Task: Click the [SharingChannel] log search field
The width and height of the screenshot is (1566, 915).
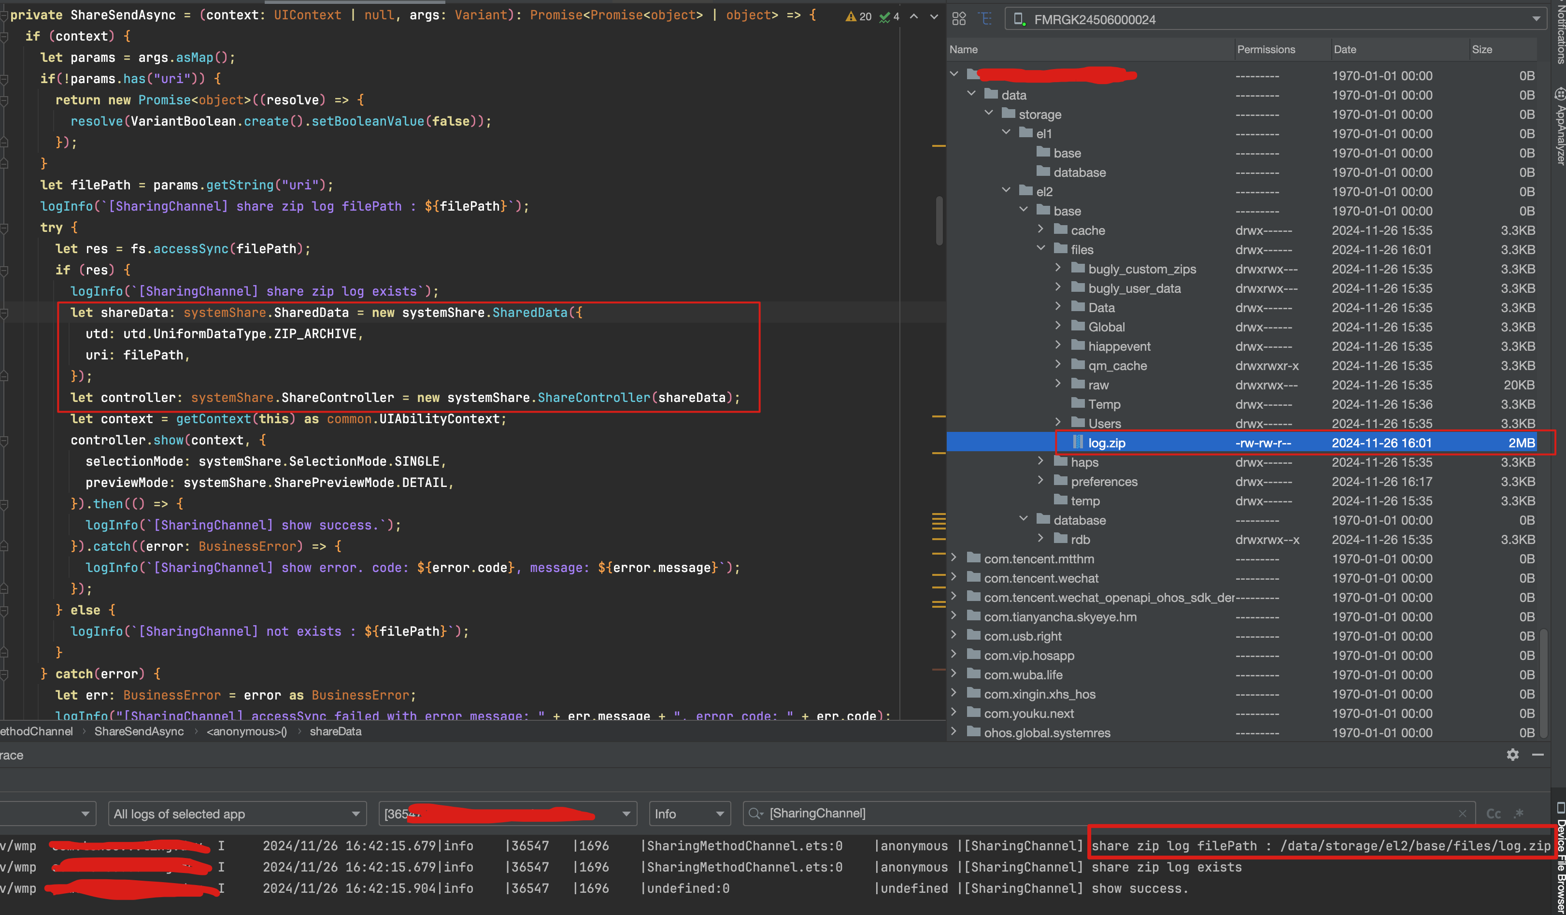Action: click(x=1109, y=814)
